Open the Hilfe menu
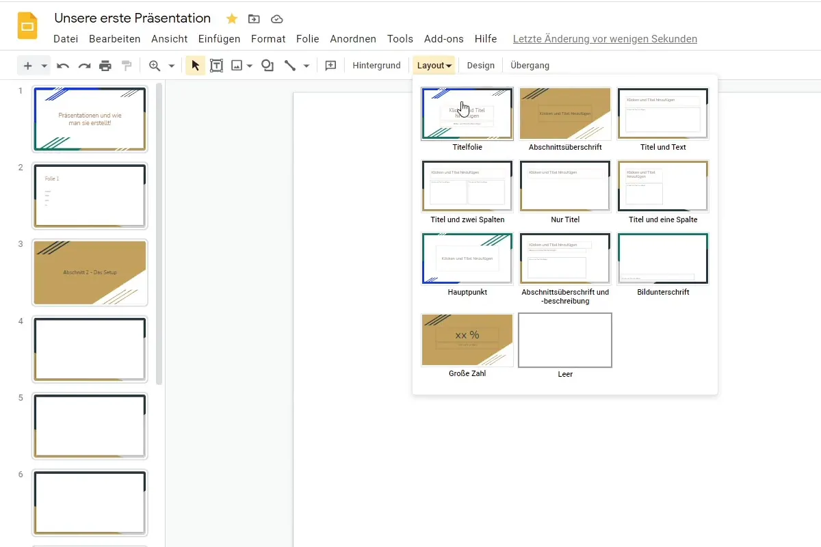 [x=486, y=39]
